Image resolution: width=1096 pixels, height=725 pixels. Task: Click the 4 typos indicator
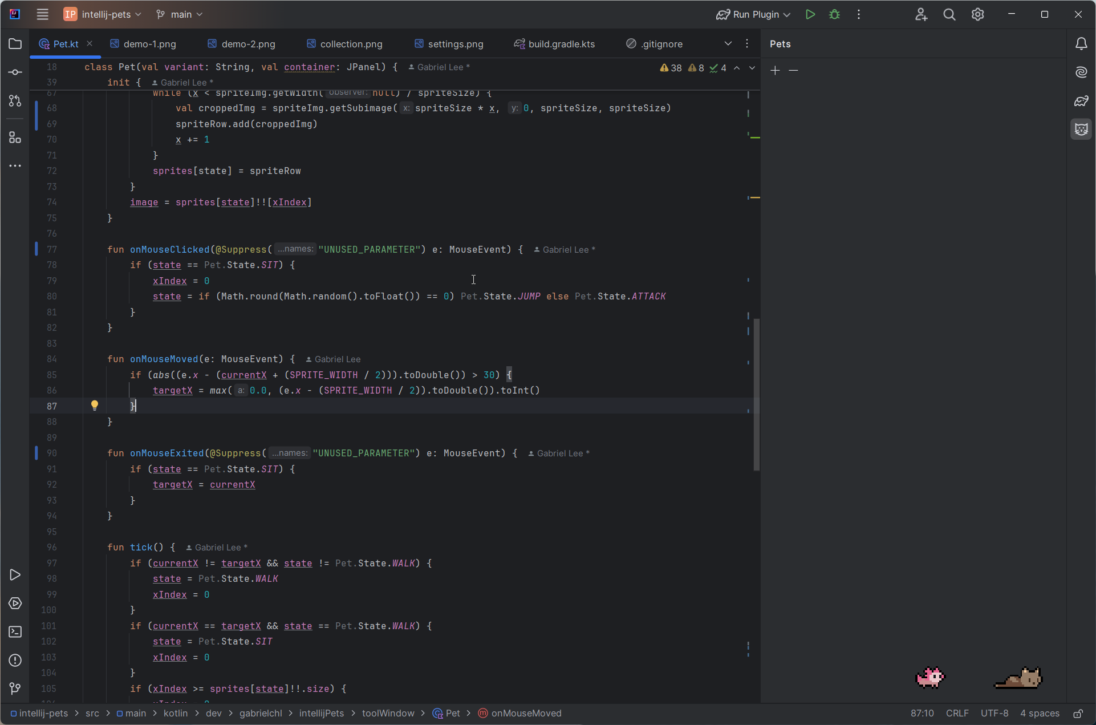pos(718,68)
